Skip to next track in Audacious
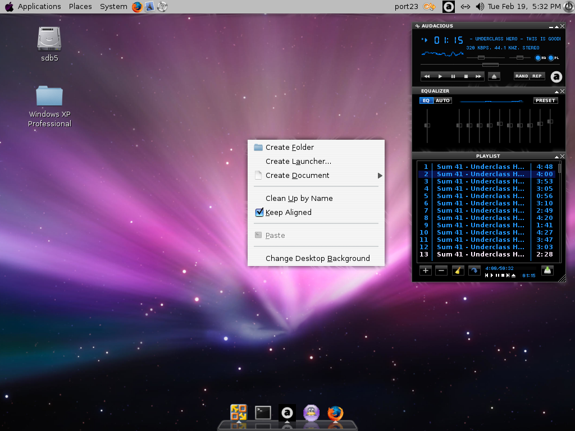The width and height of the screenshot is (575, 431). pos(478,76)
